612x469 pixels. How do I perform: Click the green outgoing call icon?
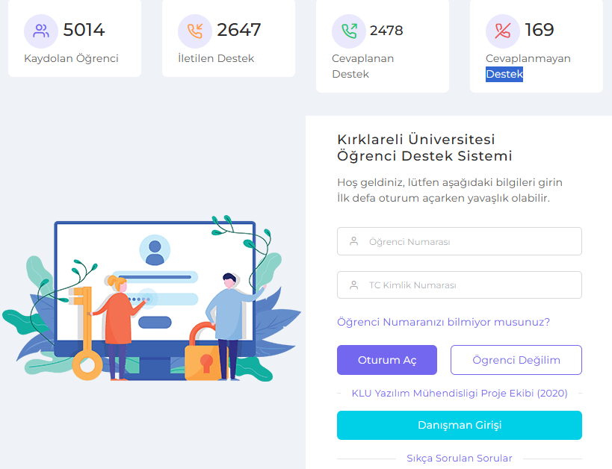tap(349, 31)
